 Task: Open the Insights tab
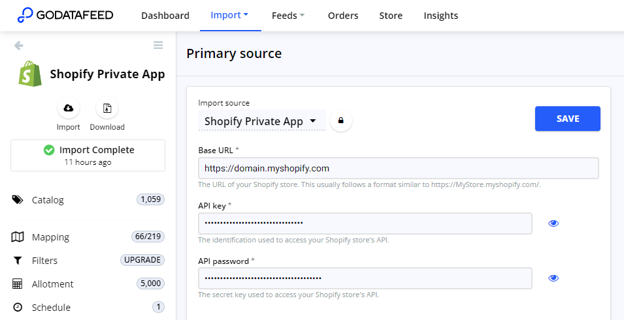[440, 16]
